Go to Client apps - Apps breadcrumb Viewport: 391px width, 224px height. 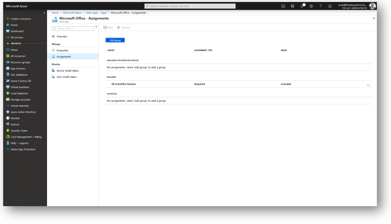[x=96, y=13]
